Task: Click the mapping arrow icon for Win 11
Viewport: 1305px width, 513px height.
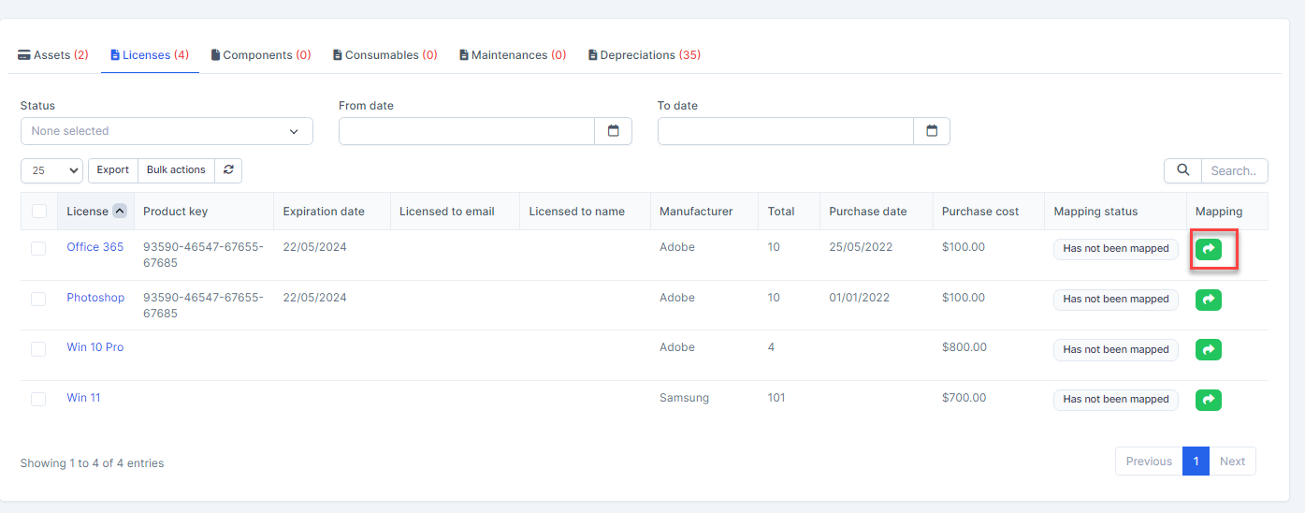Action: (x=1209, y=400)
